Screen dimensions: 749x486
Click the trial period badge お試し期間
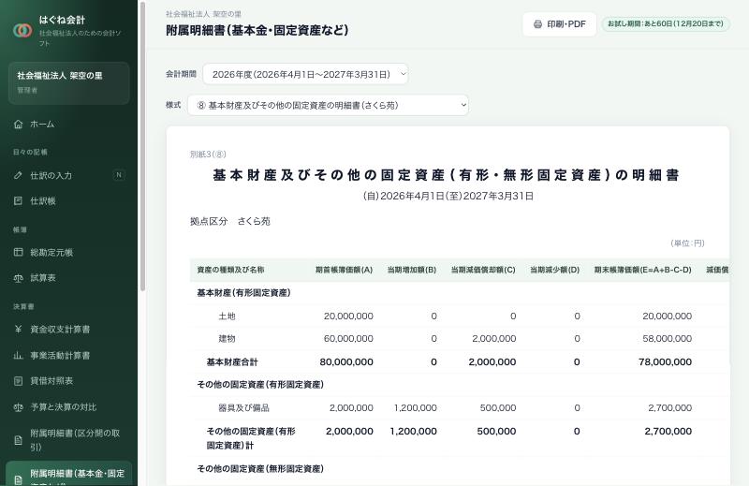coord(666,24)
